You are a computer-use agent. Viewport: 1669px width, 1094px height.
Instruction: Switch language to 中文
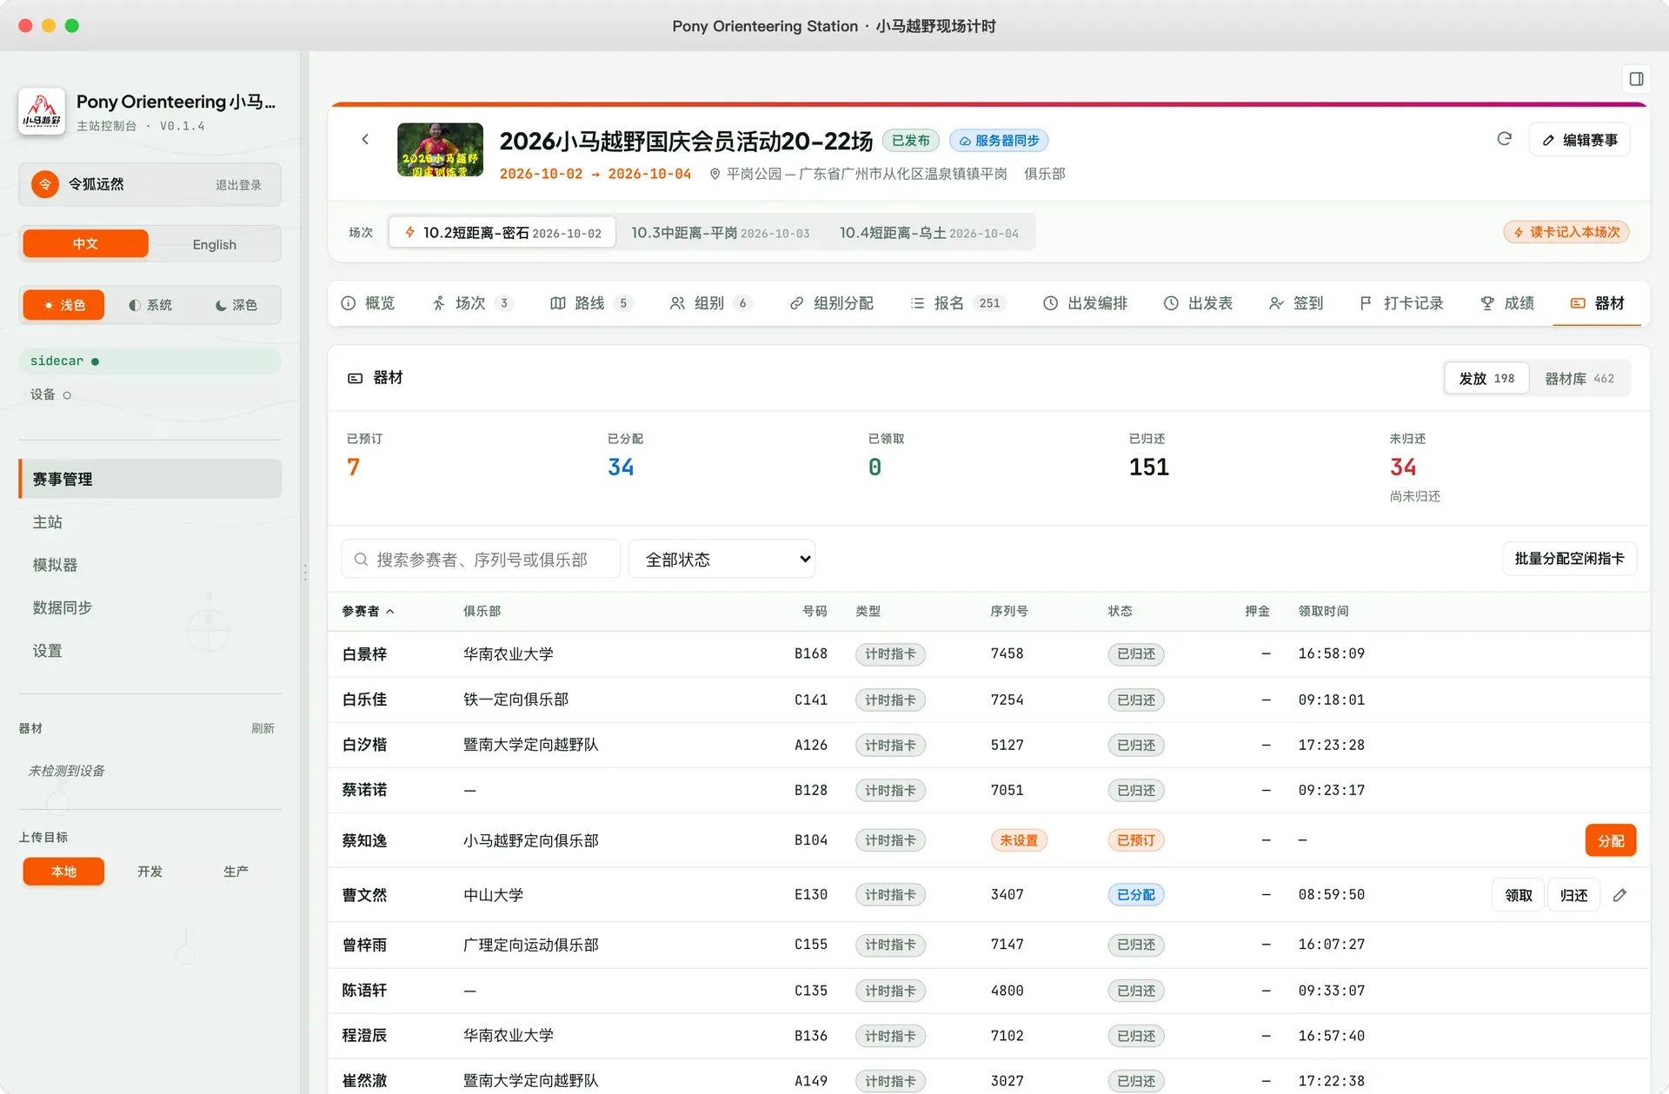point(85,244)
